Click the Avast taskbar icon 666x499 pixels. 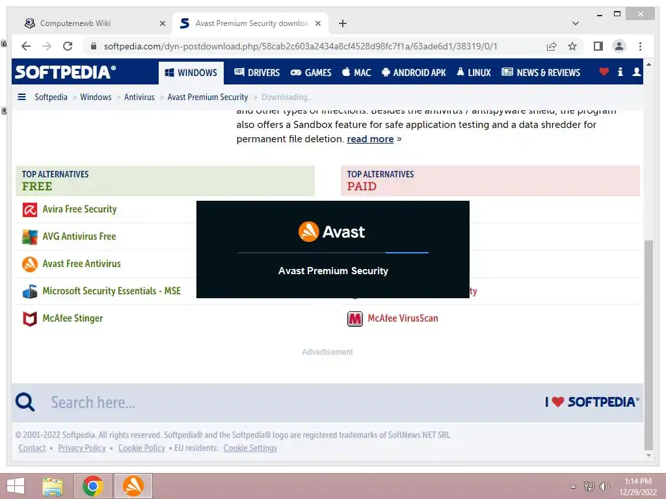pyautogui.click(x=133, y=486)
